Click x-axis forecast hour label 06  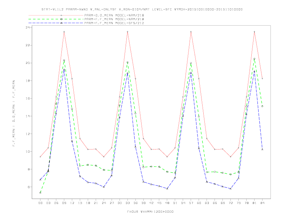[x=56, y=203]
